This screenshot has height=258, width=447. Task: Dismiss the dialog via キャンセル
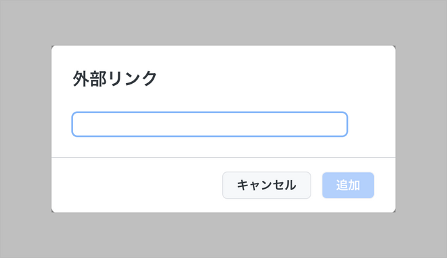[x=267, y=186]
